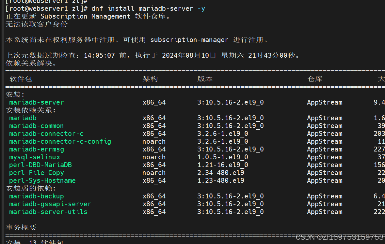Select the mariadb-common package text
Image resolution: width=385 pixels, height=244 pixels.
(x=36, y=126)
